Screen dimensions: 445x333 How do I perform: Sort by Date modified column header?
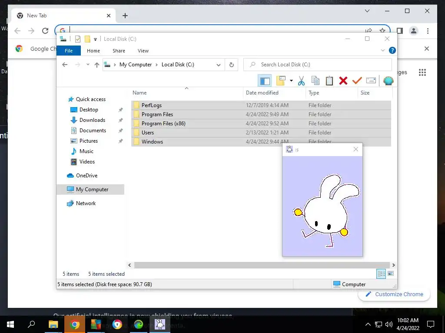[x=275, y=93]
